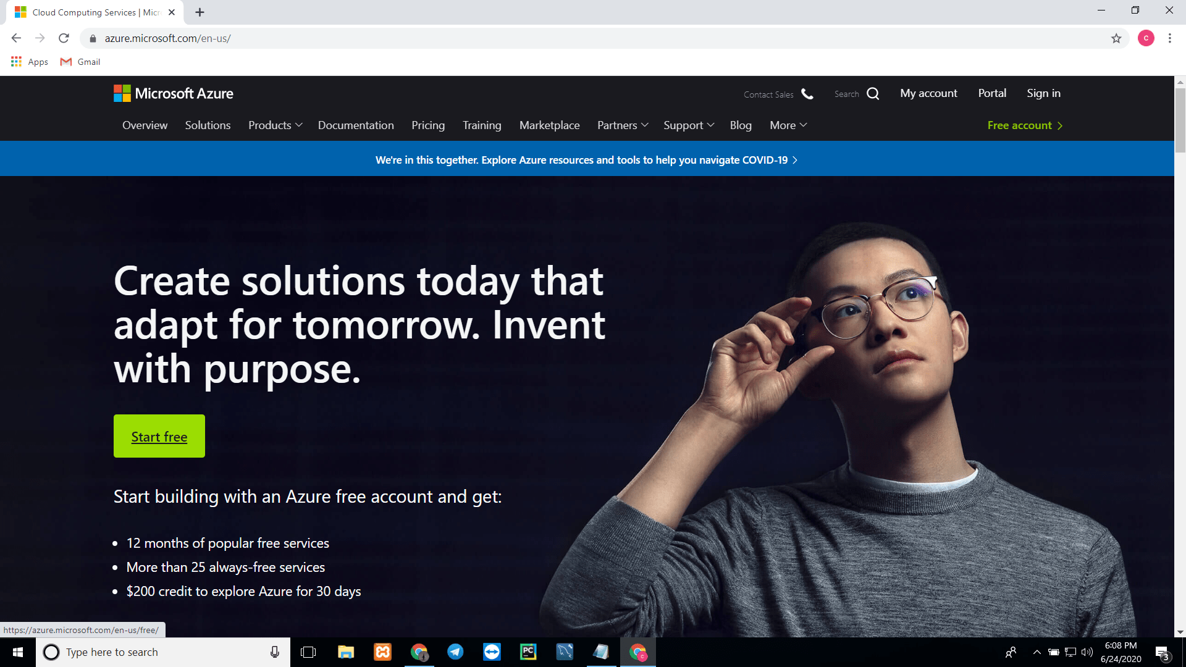Image resolution: width=1186 pixels, height=667 pixels.
Task: Click the Sign in button in navbar
Action: point(1043,93)
